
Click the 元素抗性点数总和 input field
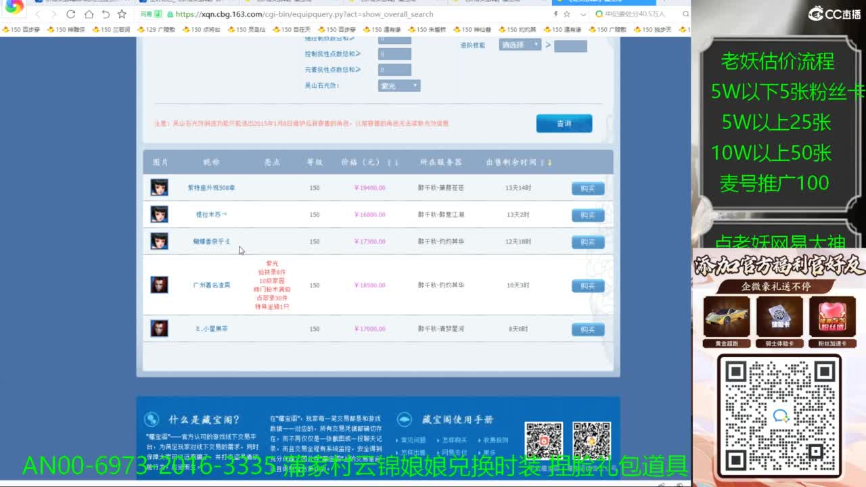394,70
